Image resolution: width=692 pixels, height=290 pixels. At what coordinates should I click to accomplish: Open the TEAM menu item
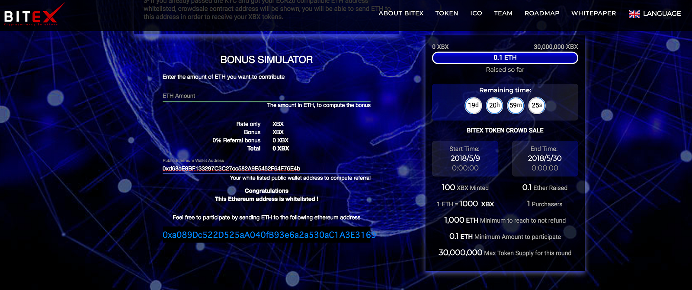coord(503,13)
